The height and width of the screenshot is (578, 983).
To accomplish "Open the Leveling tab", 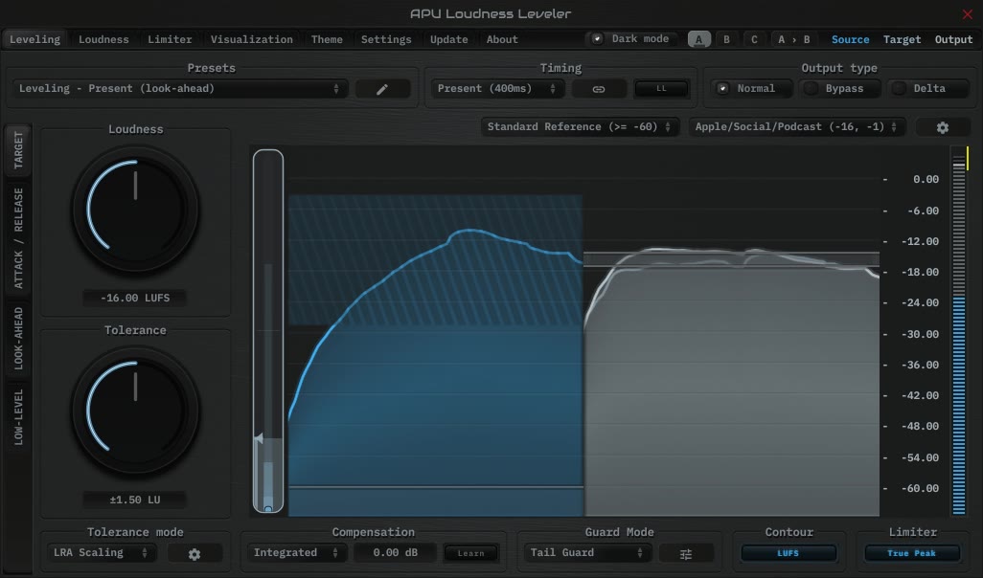I will pyautogui.click(x=35, y=39).
